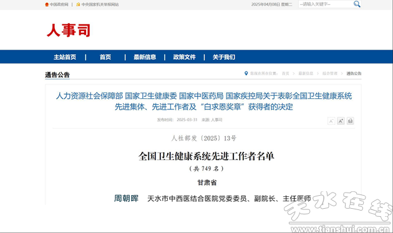Click the 中央国家机关举报网站 icon
The width and height of the screenshot is (393, 233).
78,4
